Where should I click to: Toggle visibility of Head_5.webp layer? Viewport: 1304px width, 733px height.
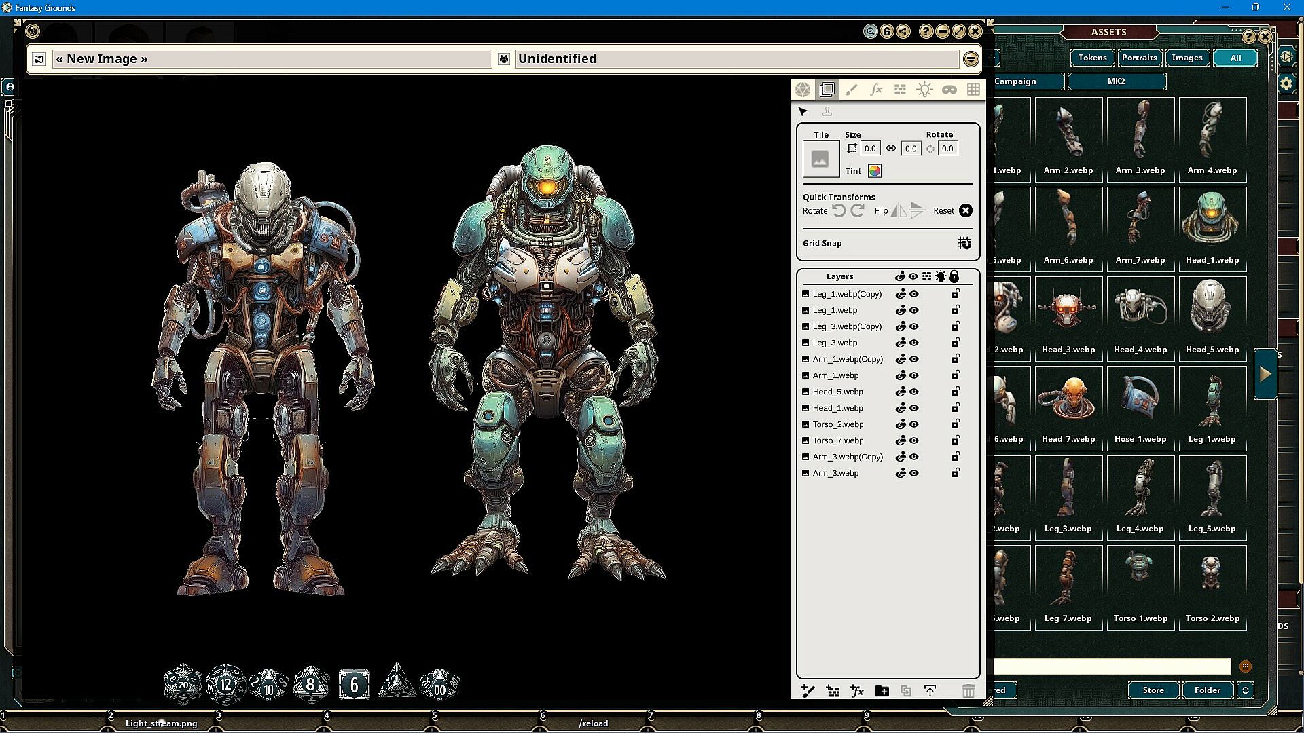click(x=914, y=392)
